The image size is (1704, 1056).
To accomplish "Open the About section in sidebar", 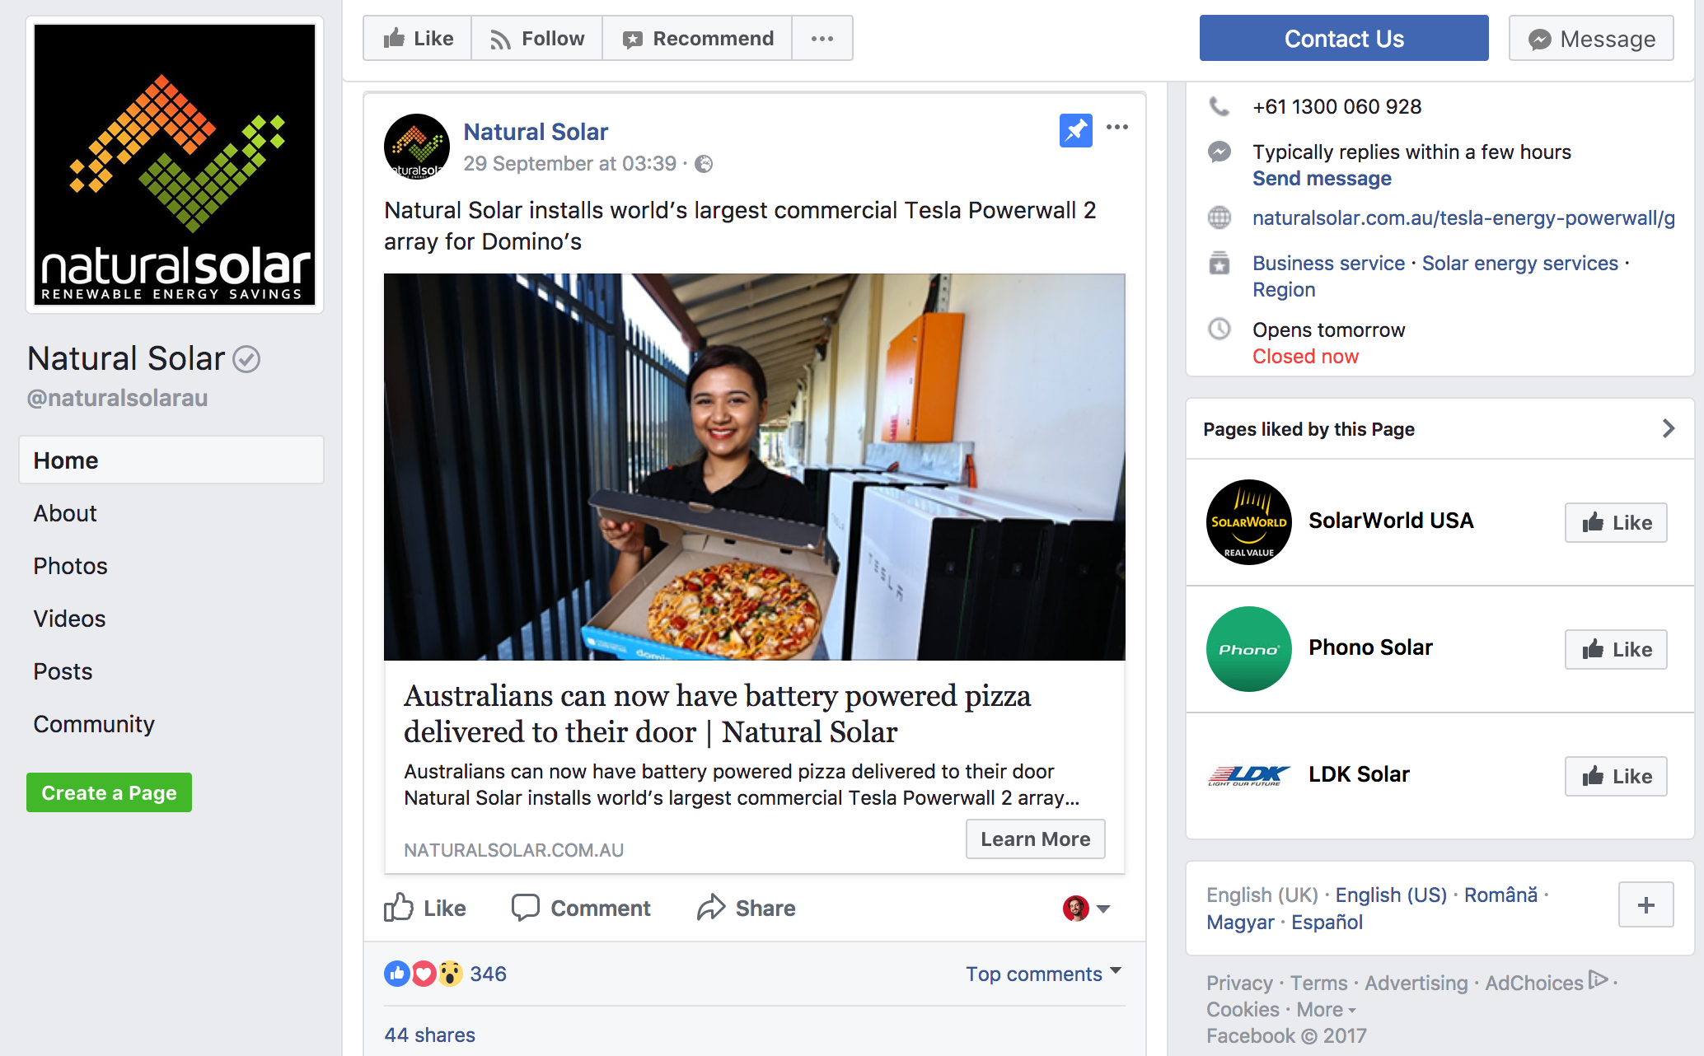I will pos(65,513).
